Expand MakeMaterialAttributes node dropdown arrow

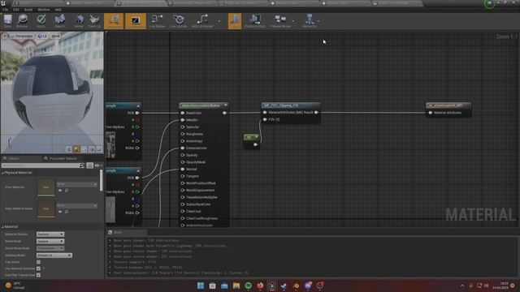coord(226,105)
